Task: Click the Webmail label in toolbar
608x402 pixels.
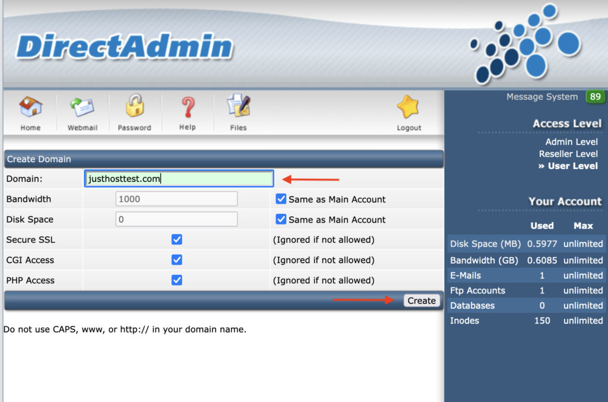Action: point(82,128)
